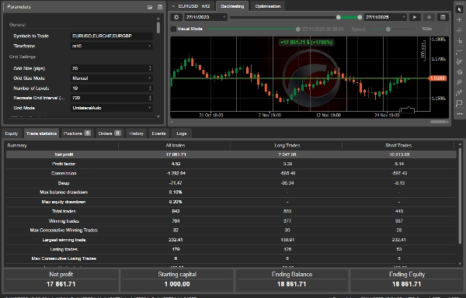Select the crosshair tool in chart toolbar
This screenshot has height=298, width=466.
click(x=460, y=20)
